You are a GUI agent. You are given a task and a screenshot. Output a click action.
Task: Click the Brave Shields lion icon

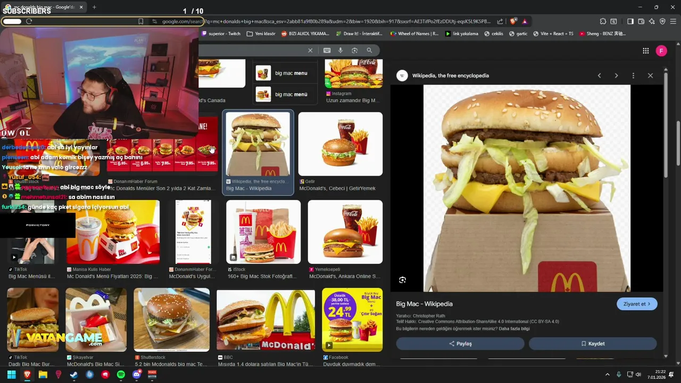513,21
